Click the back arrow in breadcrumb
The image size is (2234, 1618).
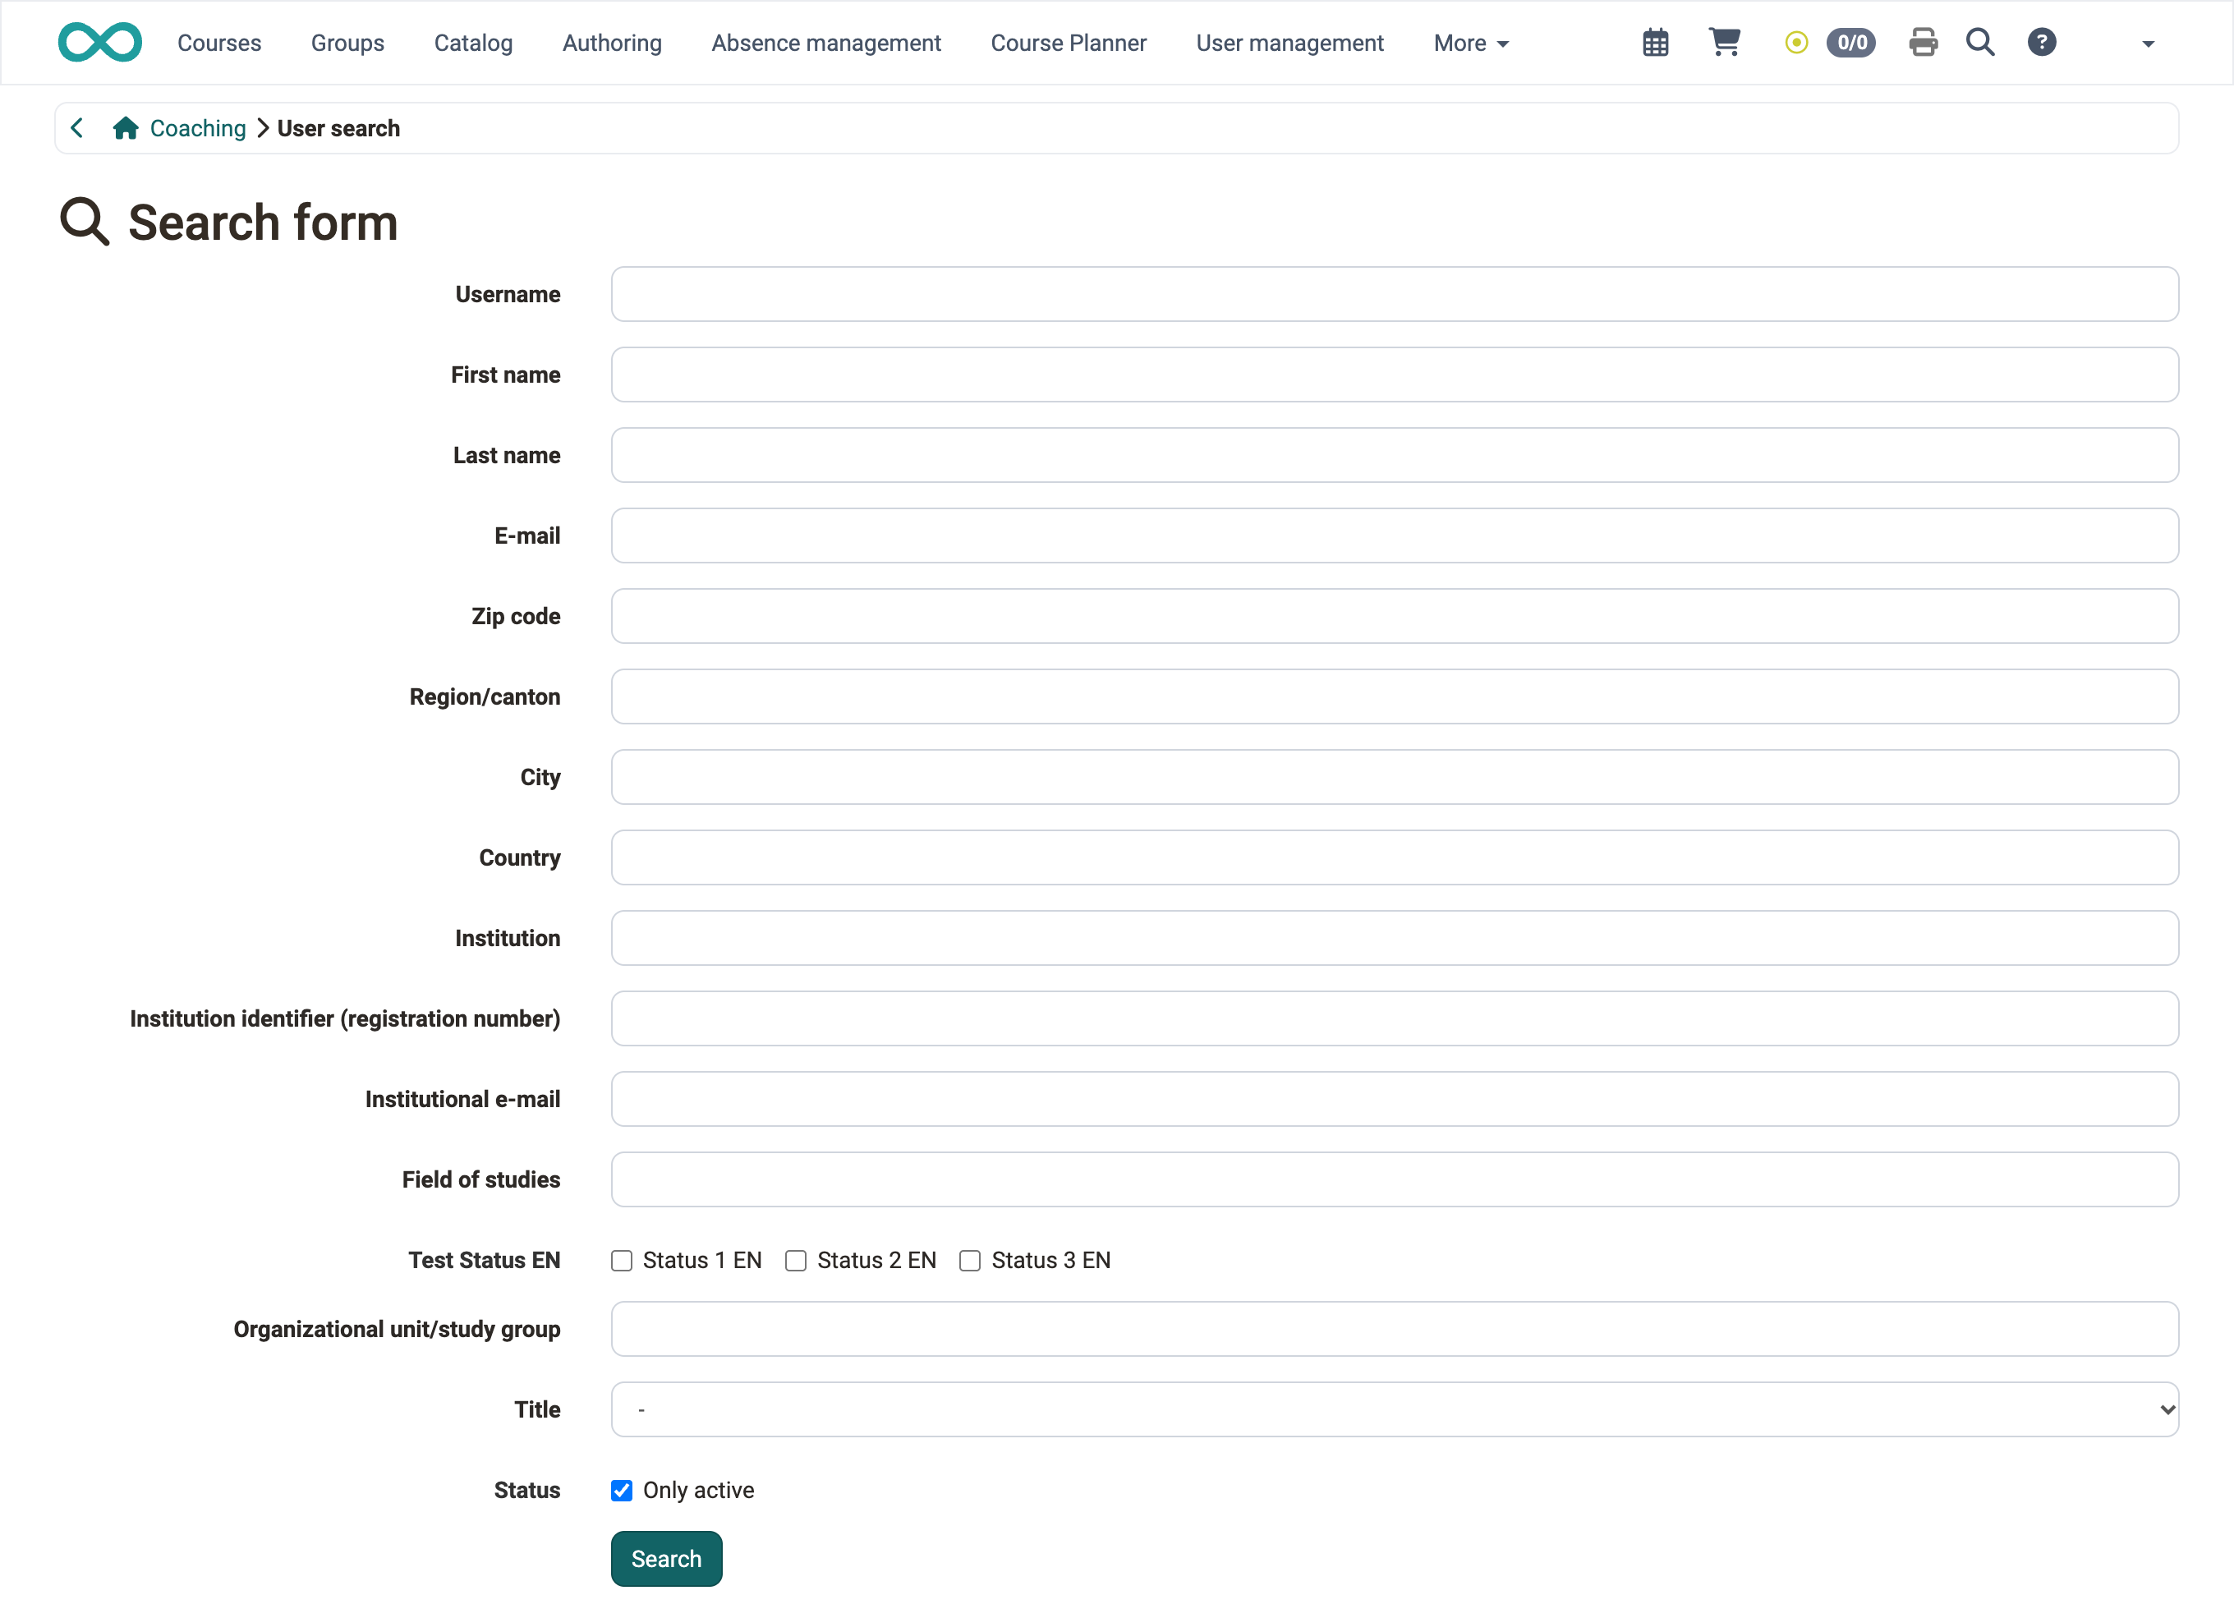(77, 128)
